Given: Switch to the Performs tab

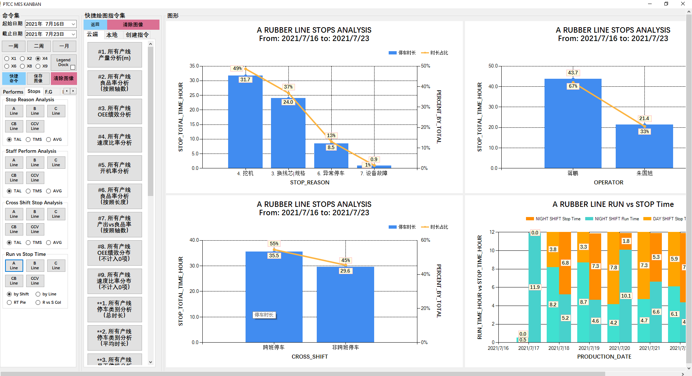Looking at the screenshot, I should (13, 92).
